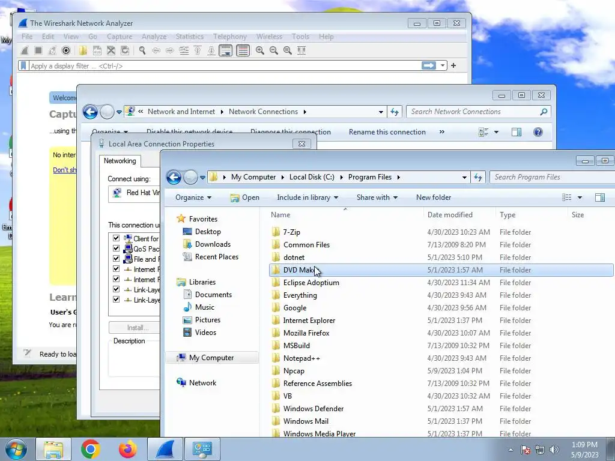
Task: Open Wireshark File menu
Action: tap(27, 37)
